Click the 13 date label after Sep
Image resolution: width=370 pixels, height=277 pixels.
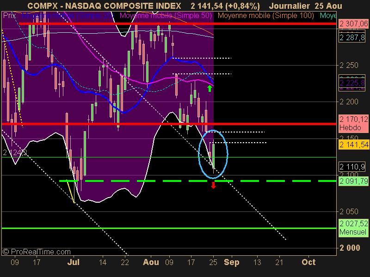point(257,262)
